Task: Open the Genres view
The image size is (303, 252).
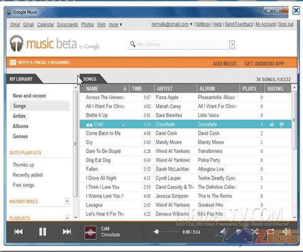Action: pyautogui.click(x=20, y=136)
